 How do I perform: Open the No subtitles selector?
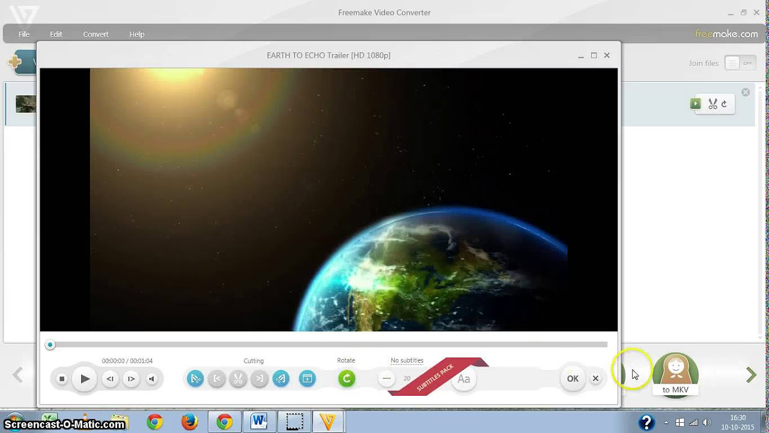click(x=407, y=361)
